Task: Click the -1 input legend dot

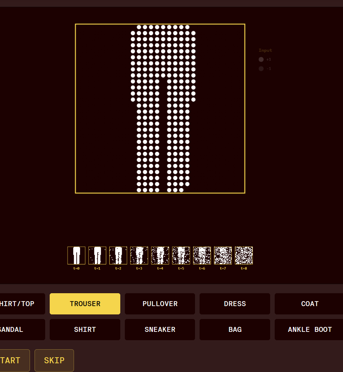Action: [x=261, y=69]
